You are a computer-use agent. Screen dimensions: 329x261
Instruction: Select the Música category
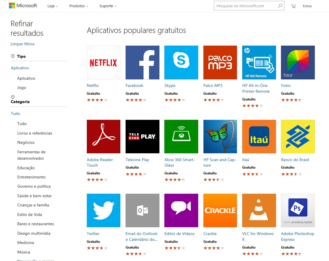click(24, 252)
